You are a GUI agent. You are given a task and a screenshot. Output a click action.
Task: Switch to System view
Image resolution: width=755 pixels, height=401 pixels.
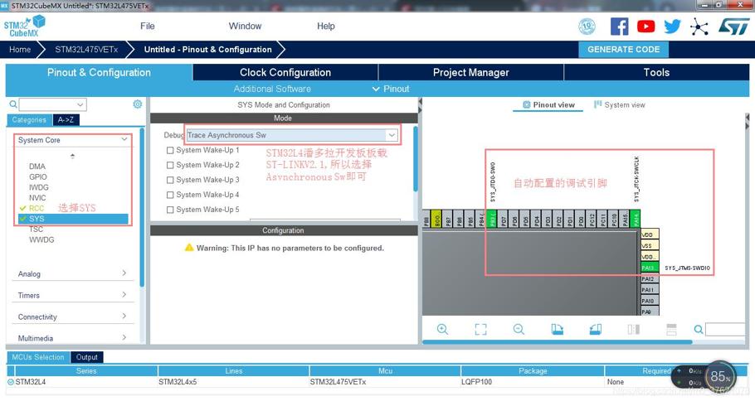[x=619, y=105]
